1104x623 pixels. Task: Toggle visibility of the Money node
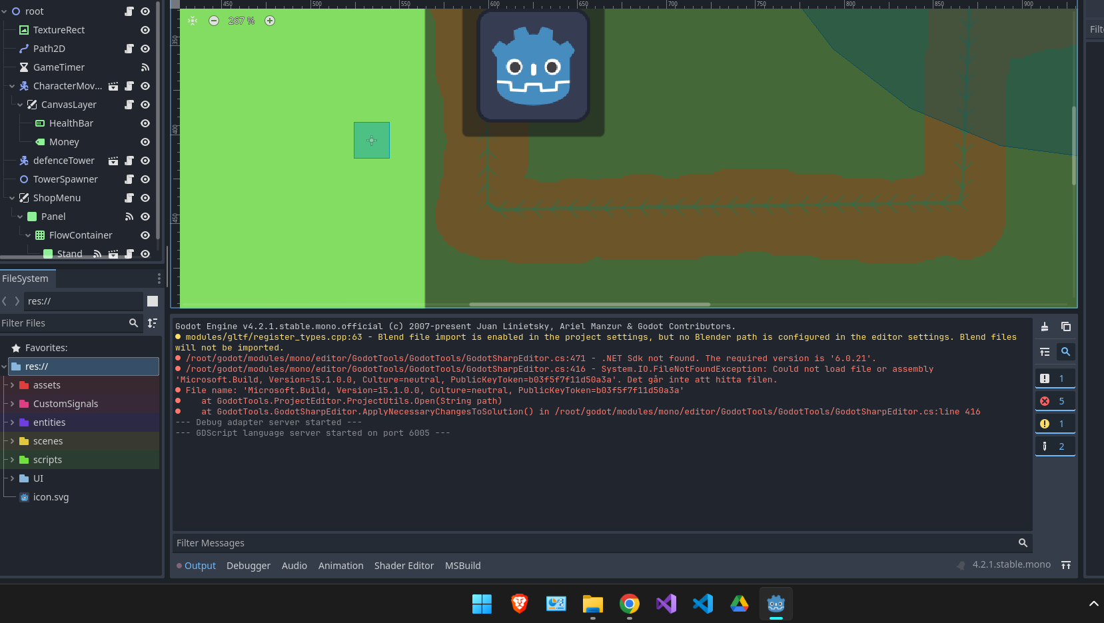pyautogui.click(x=145, y=142)
